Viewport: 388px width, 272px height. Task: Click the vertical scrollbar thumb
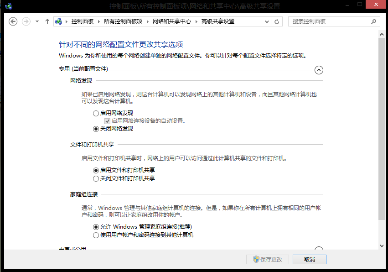[382, 129]
